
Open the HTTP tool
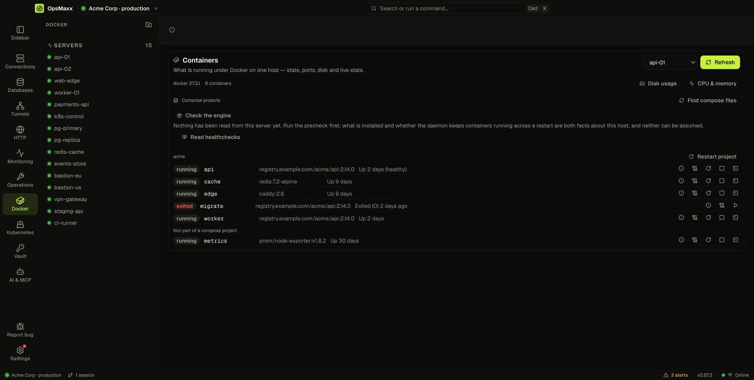pos(20,133)
